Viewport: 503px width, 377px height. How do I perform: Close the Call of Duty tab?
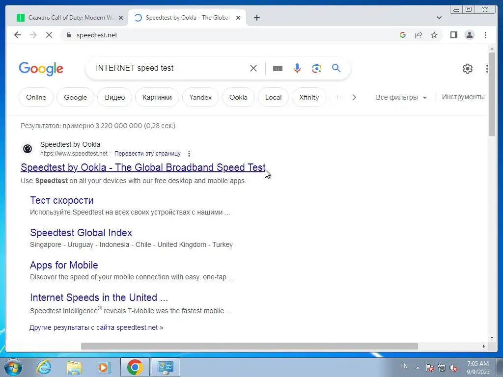click(121, 18)
